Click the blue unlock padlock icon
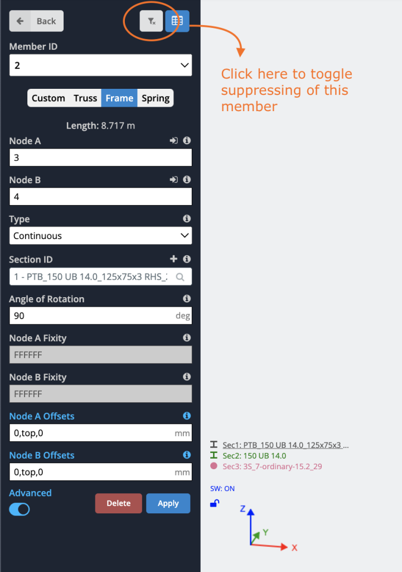The width and height of the screenshot is (402, 572). (215, 503)
